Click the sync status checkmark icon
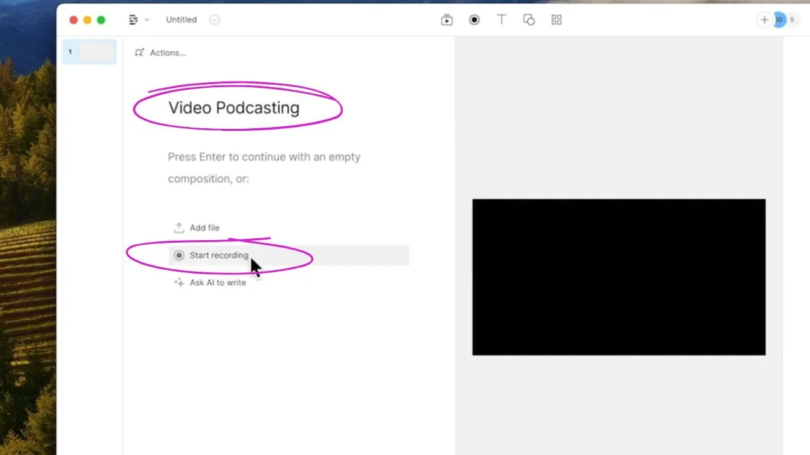 (215, 20)
